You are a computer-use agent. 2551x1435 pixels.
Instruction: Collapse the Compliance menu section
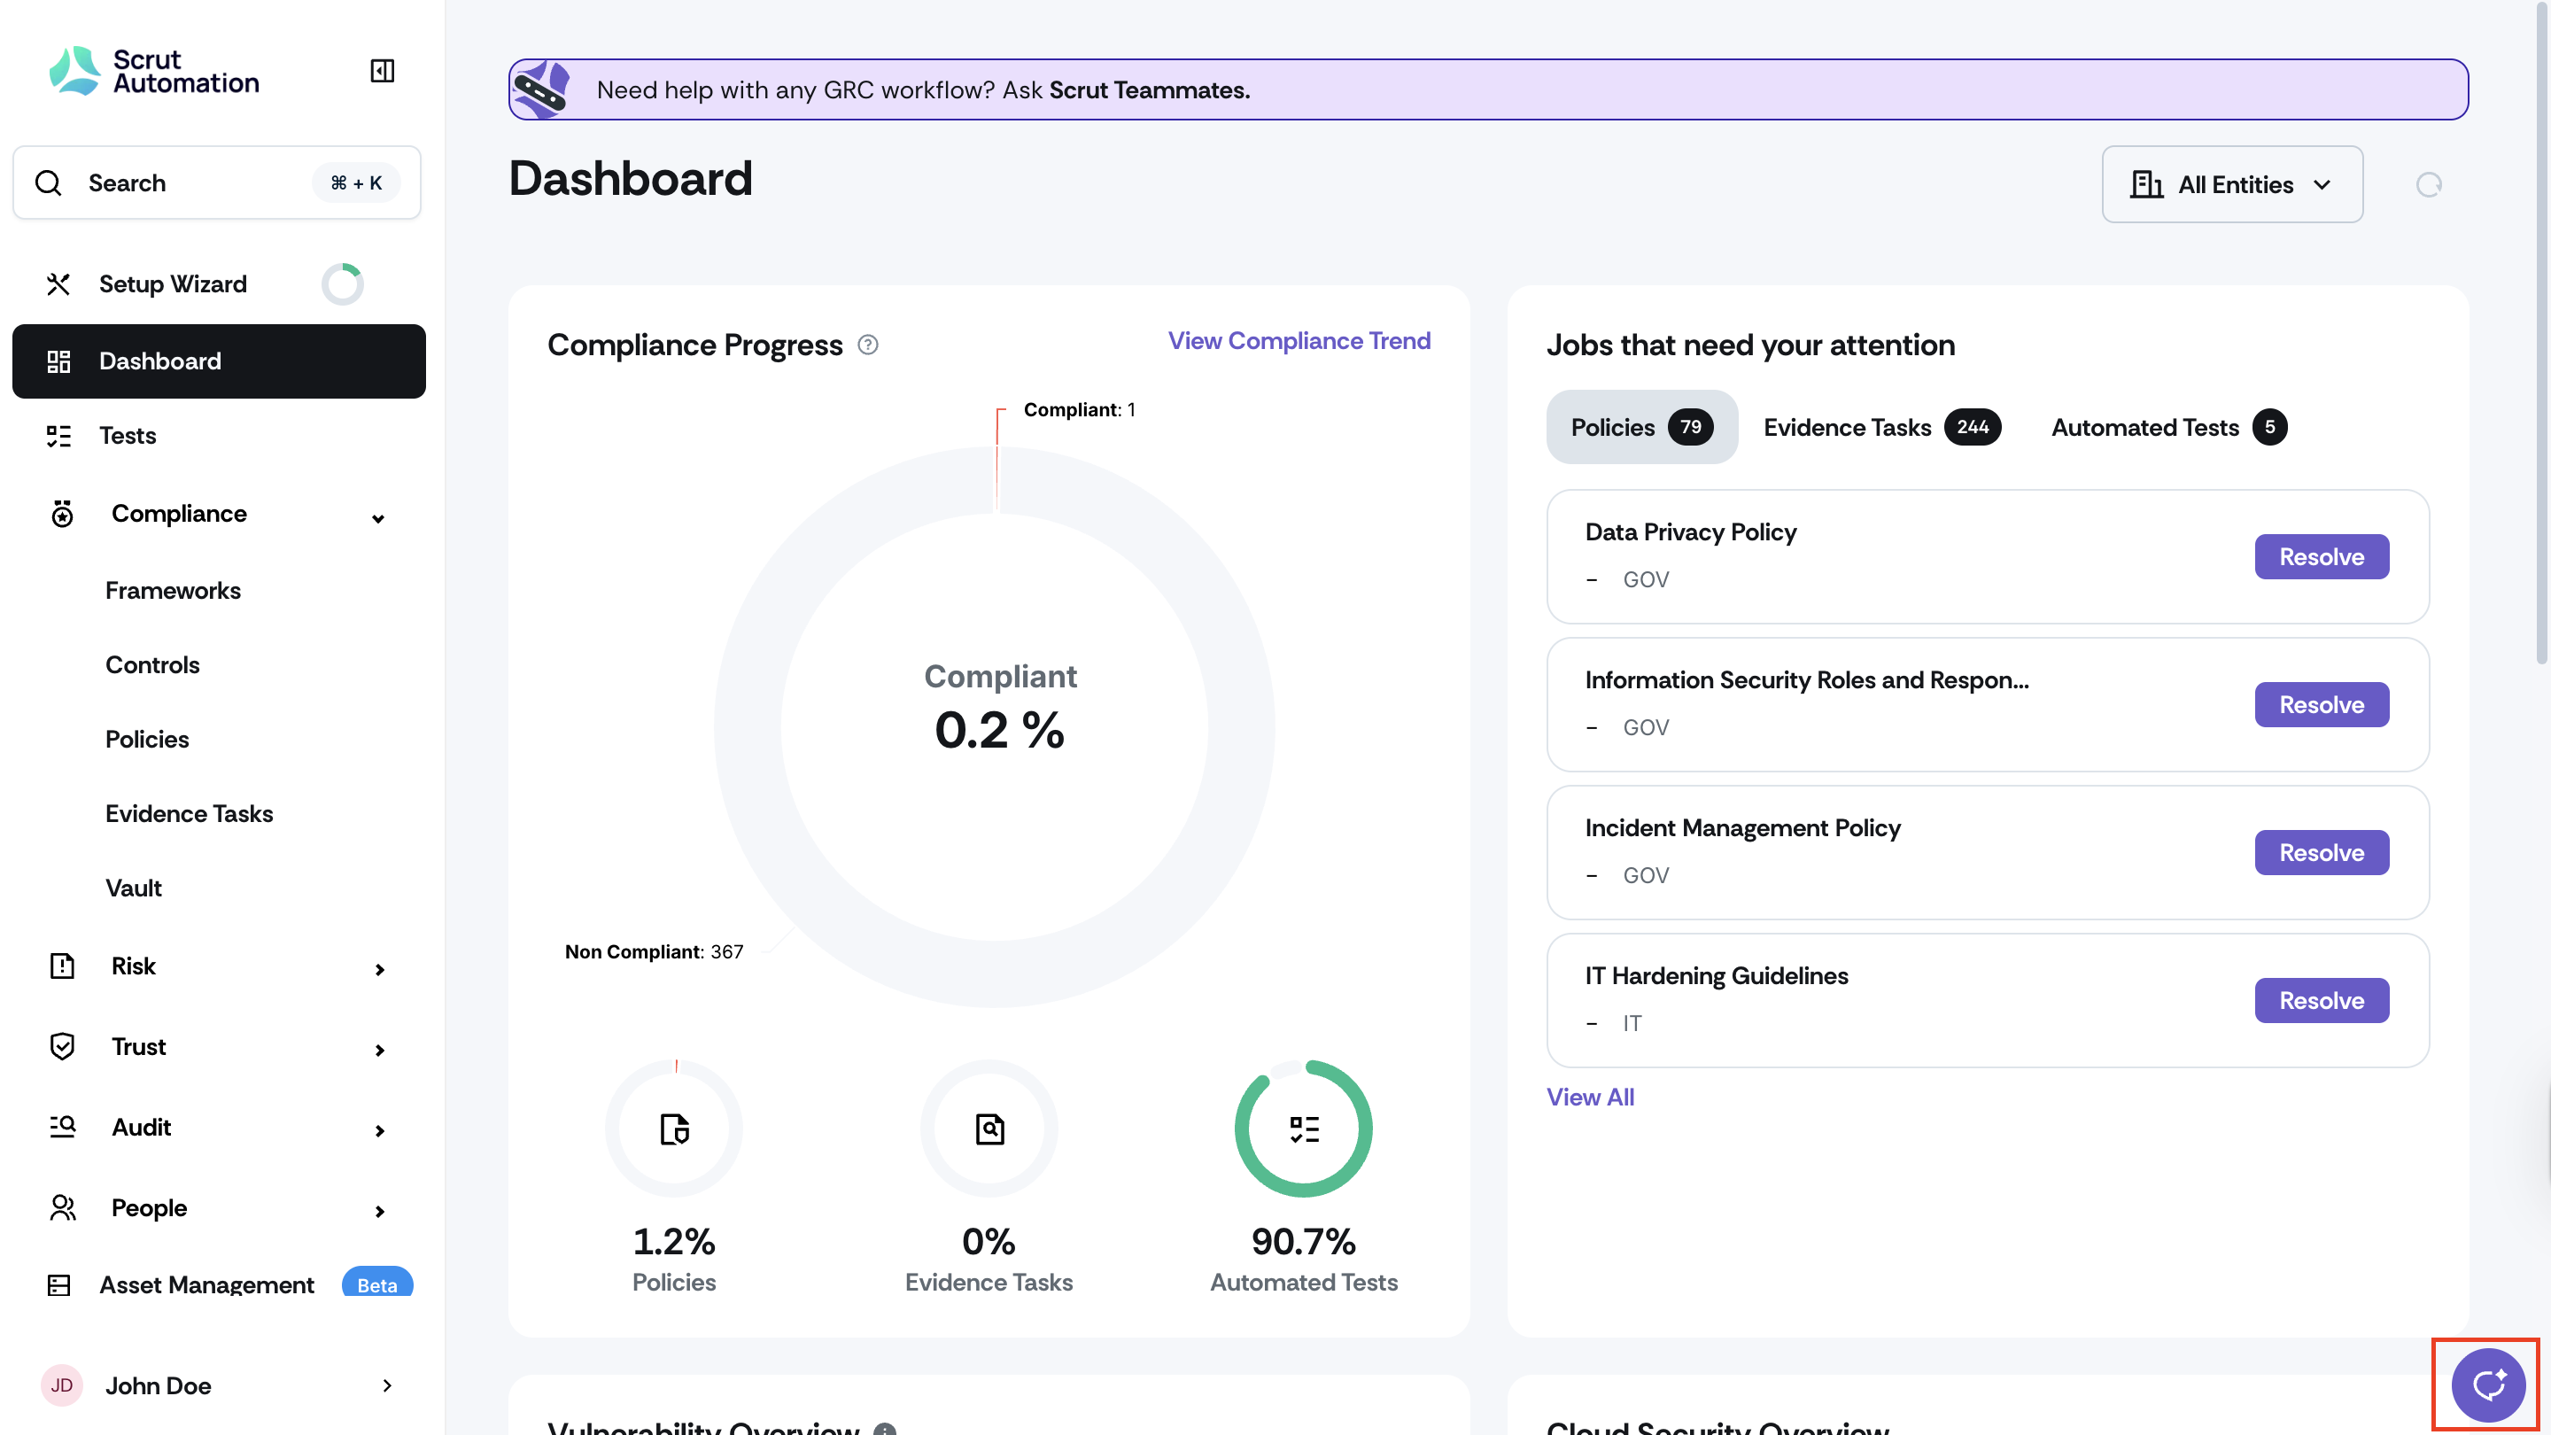377,518
